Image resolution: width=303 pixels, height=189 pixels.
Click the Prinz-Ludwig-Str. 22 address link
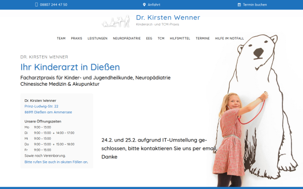coord(41,106)
